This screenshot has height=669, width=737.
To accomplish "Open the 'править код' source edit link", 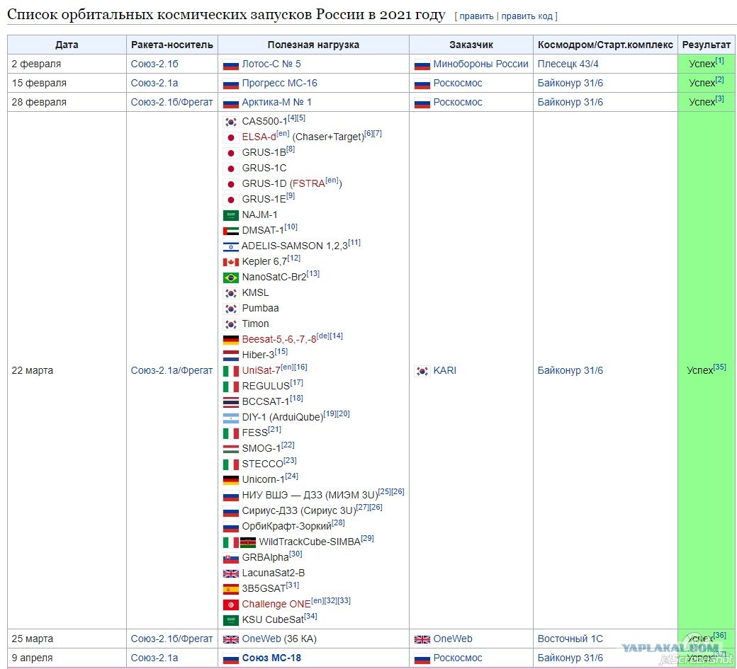I will pos(527,16).
